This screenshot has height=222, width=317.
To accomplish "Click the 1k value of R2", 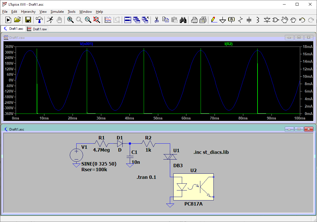I will tap(148, 150).
